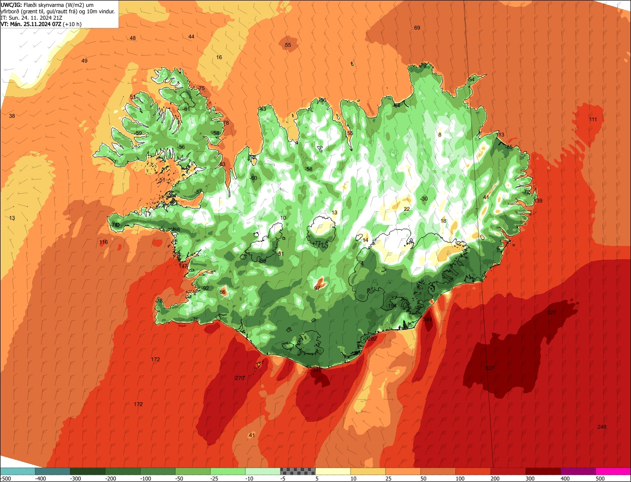Viewport: 631px width, 482px height.
Task: Click the flux value '83' in Húnaflói bay
Action: pyautogui.click(x=222, y=164)
